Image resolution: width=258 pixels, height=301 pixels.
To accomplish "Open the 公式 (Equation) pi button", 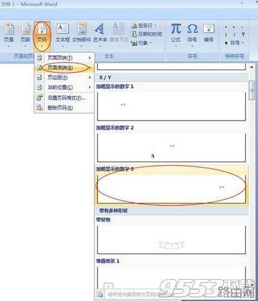I will tap(175, 34).
